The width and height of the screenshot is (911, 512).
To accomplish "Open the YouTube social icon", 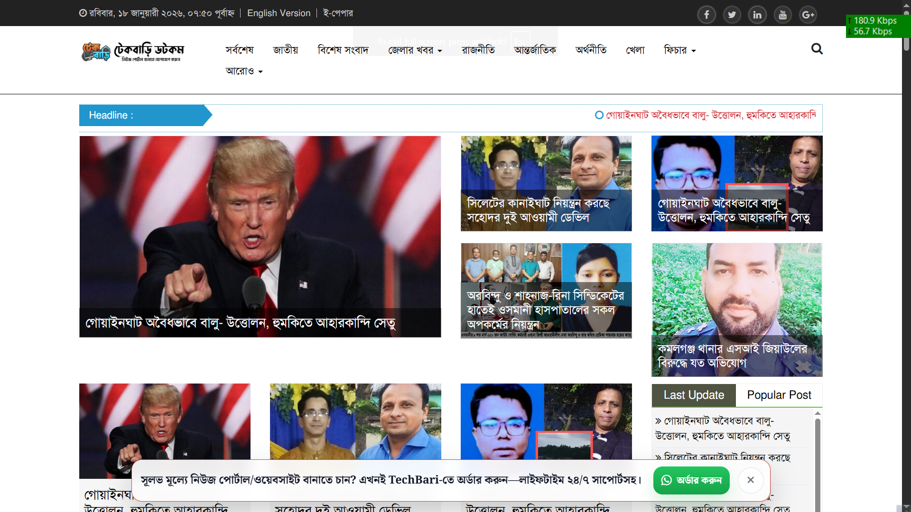I will [x=782, y=15].
